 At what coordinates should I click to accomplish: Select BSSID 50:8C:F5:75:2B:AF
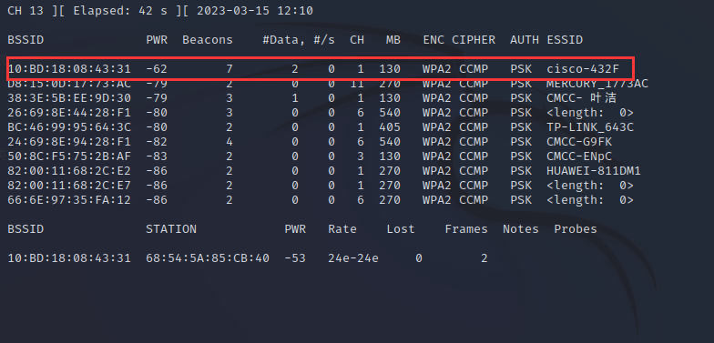click(69, 156)
